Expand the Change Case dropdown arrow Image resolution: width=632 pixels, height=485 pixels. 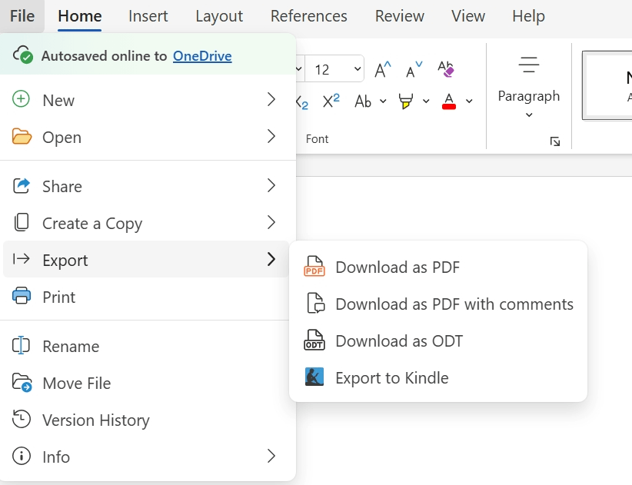click(383, 101)
